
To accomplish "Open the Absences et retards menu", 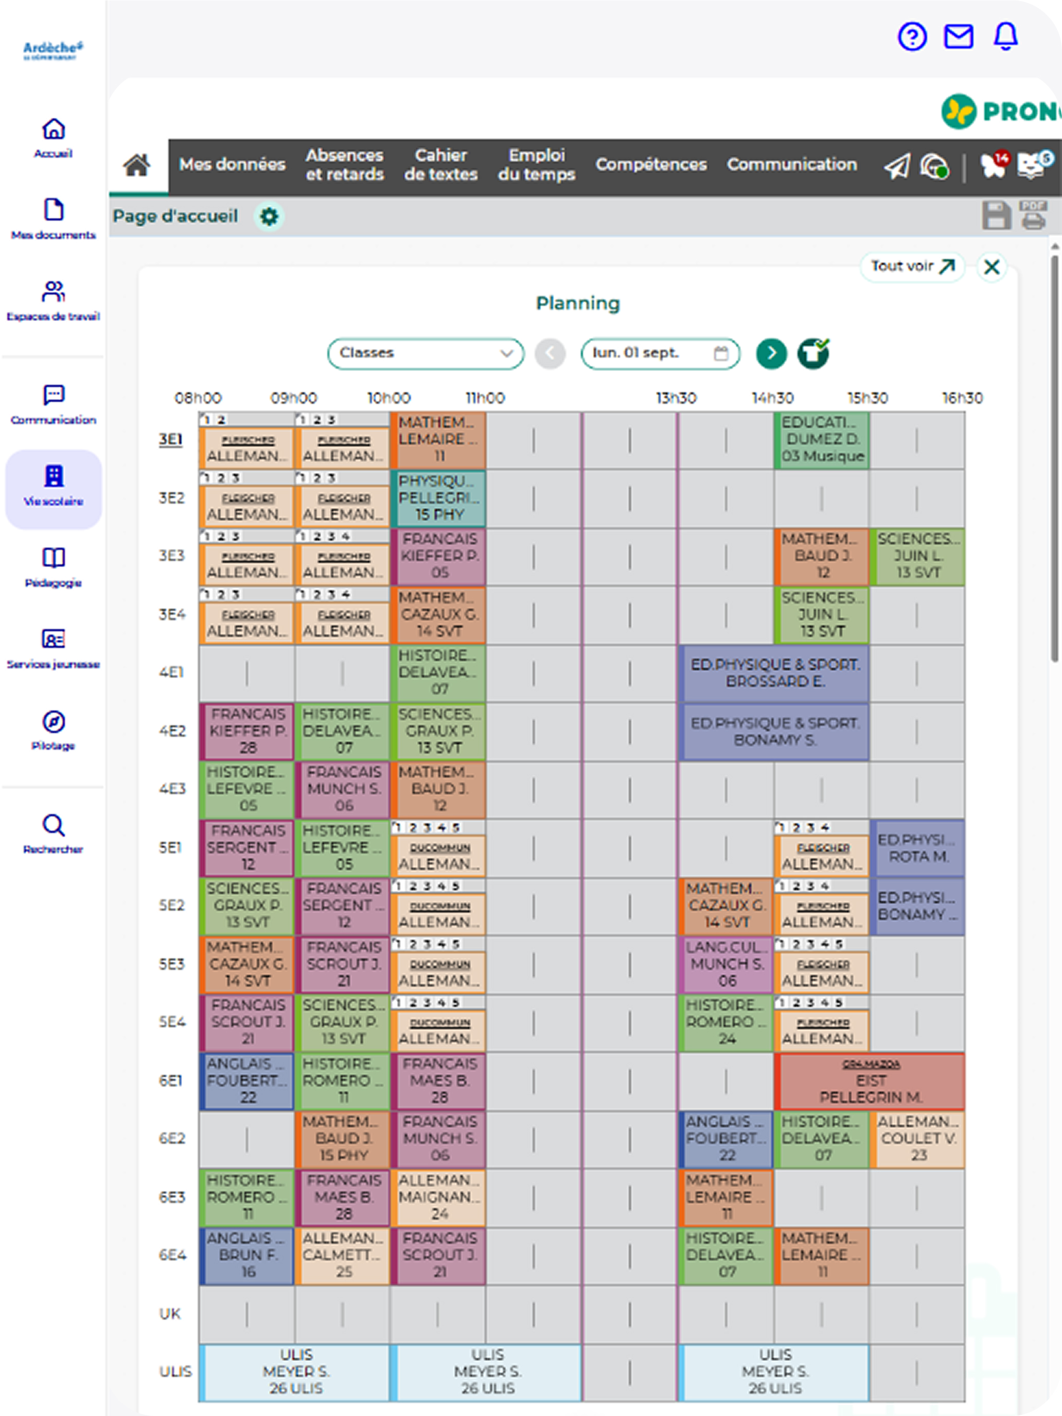I will [344, 165].
